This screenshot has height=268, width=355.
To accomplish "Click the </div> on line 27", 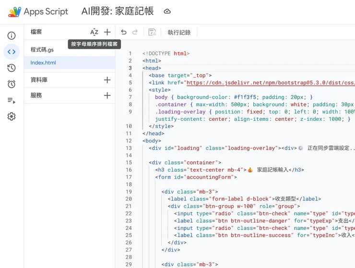I will pyautogui.click(x=171, y=250).
